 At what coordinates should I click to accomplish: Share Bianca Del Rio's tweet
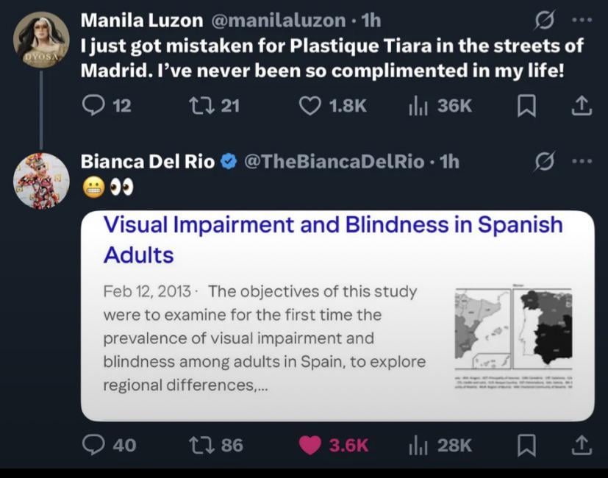pyautogui.click(x=581, y=445)
